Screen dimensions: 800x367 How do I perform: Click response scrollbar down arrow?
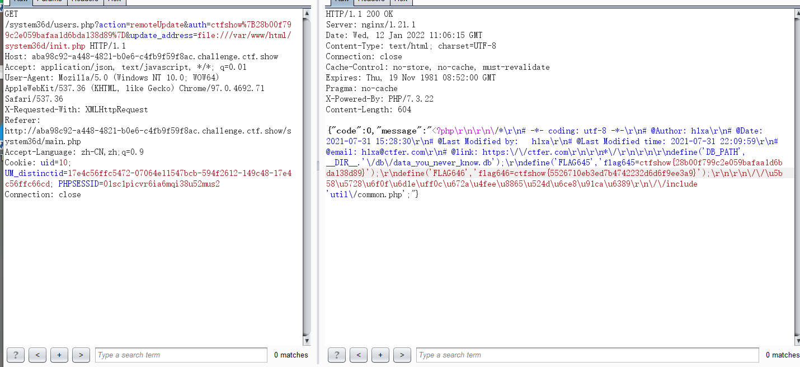(797, 341)
